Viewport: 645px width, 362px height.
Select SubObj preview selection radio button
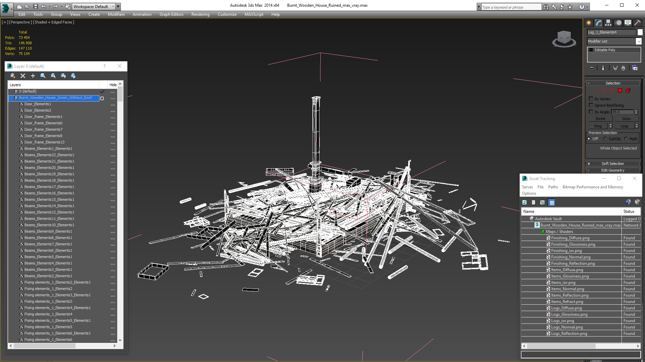pos(605,139)
